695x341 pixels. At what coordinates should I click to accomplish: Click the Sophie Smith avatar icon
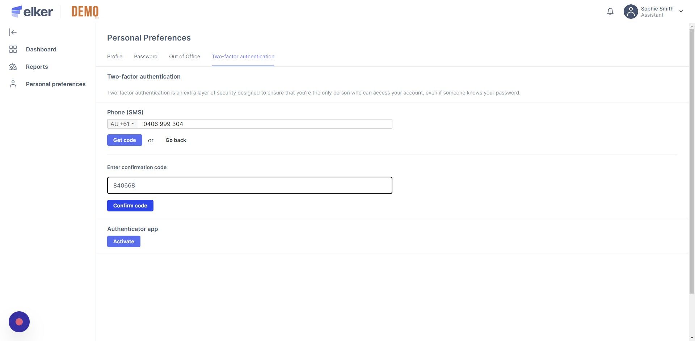(631, 12)
